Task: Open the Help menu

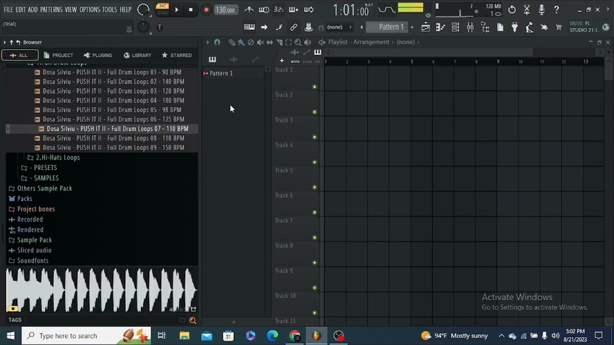Action: coord(126,10)
